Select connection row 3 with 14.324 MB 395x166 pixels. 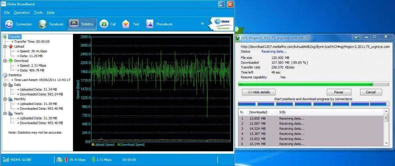(311, 129)
